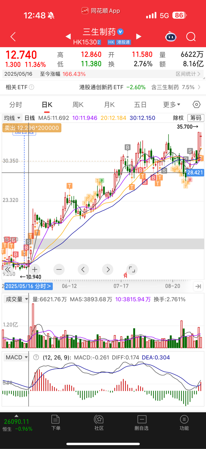
Task: Select the 日K tab
Action: [47, 105]
